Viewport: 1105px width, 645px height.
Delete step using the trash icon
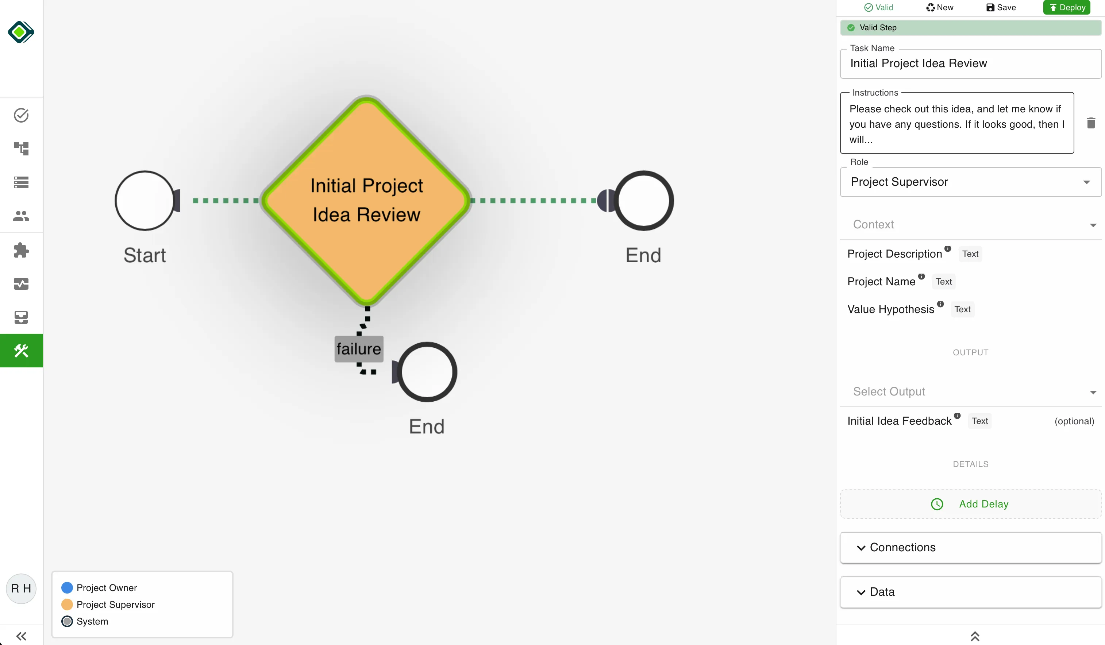[x=1091, y=123]
